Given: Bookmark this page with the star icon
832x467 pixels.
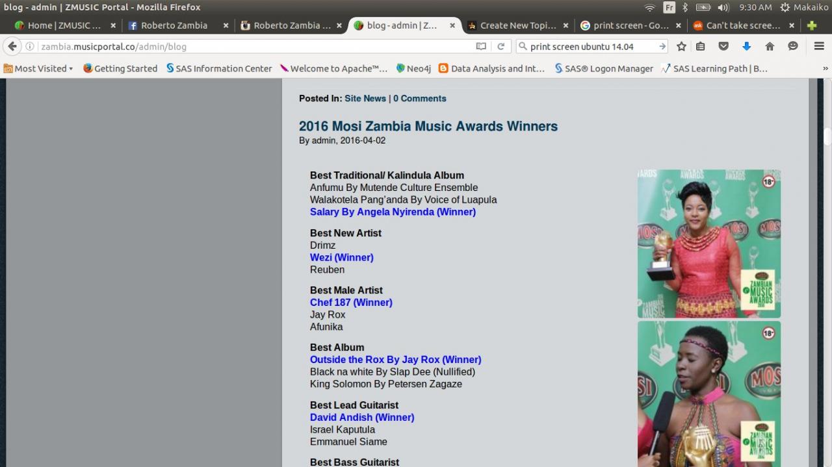Looking at the screenshot, I should 681,46.
